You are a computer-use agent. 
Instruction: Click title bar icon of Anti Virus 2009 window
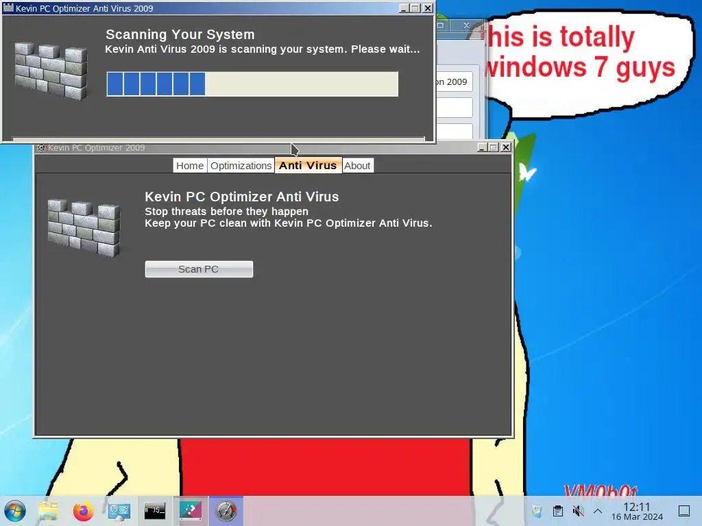8,8
